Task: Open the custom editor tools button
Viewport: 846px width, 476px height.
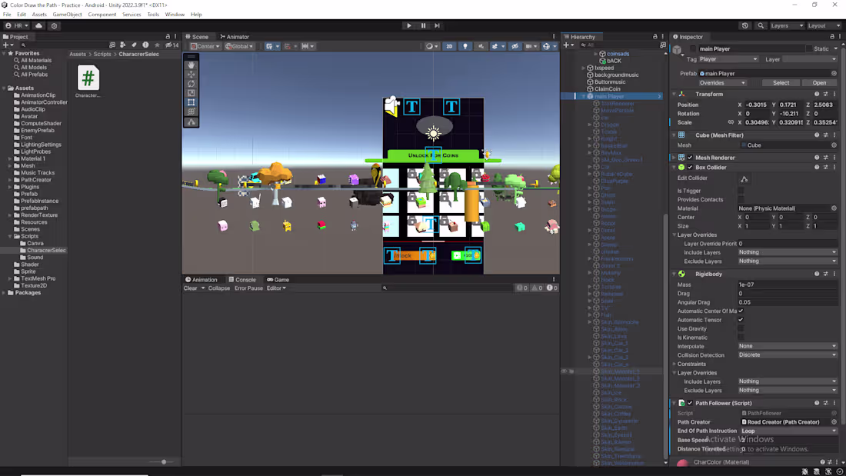Action: pyautogui.click(x=191, y=122)
